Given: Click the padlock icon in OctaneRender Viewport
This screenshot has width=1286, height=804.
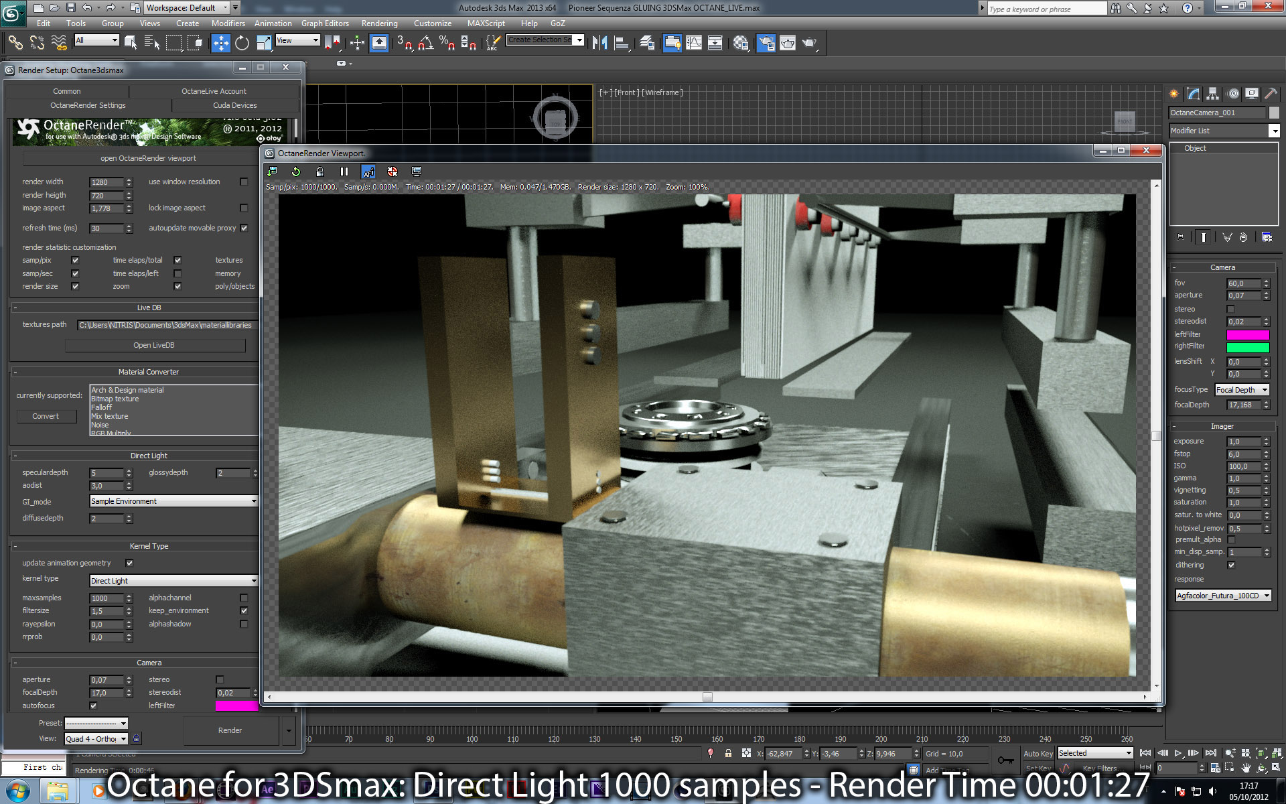Looking at the screenshot, I should pyautogui.click(x=319, y=172).
